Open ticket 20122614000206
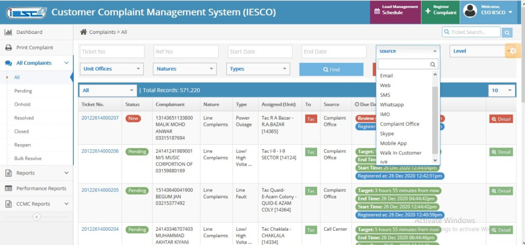The width and height of the screenshot is (525, 245). pos(100,151)
